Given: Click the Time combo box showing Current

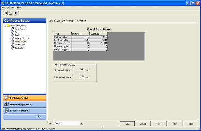Looking at the screenshot, I should [x=68, y=123].
